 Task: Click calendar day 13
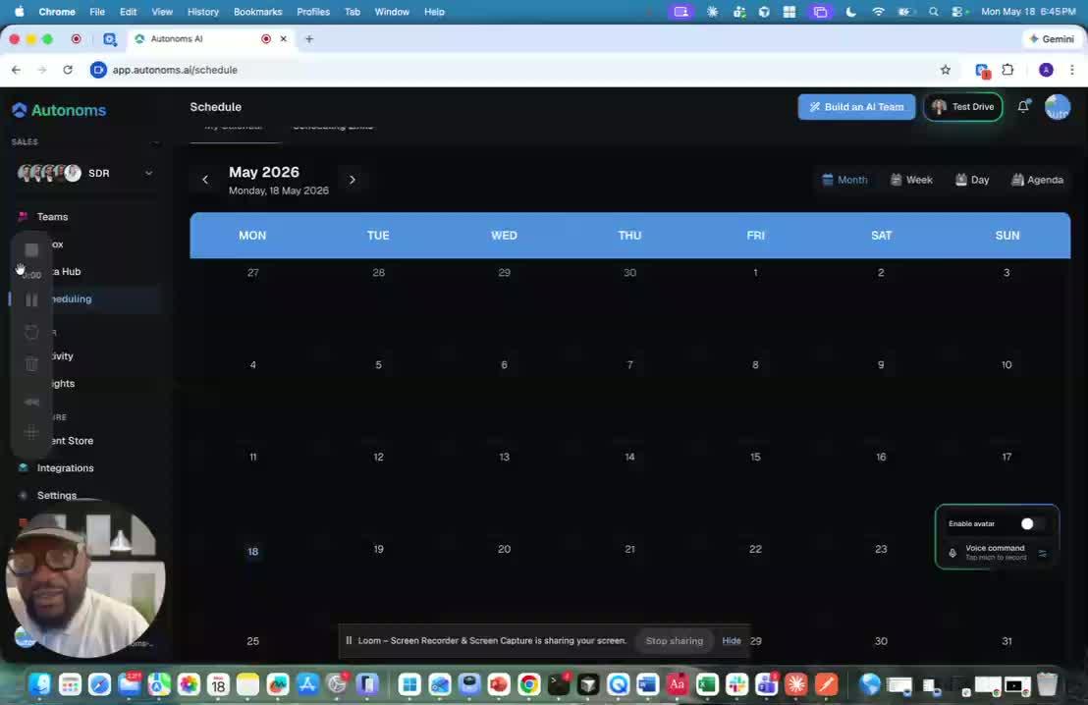click(x=504, y=457)
